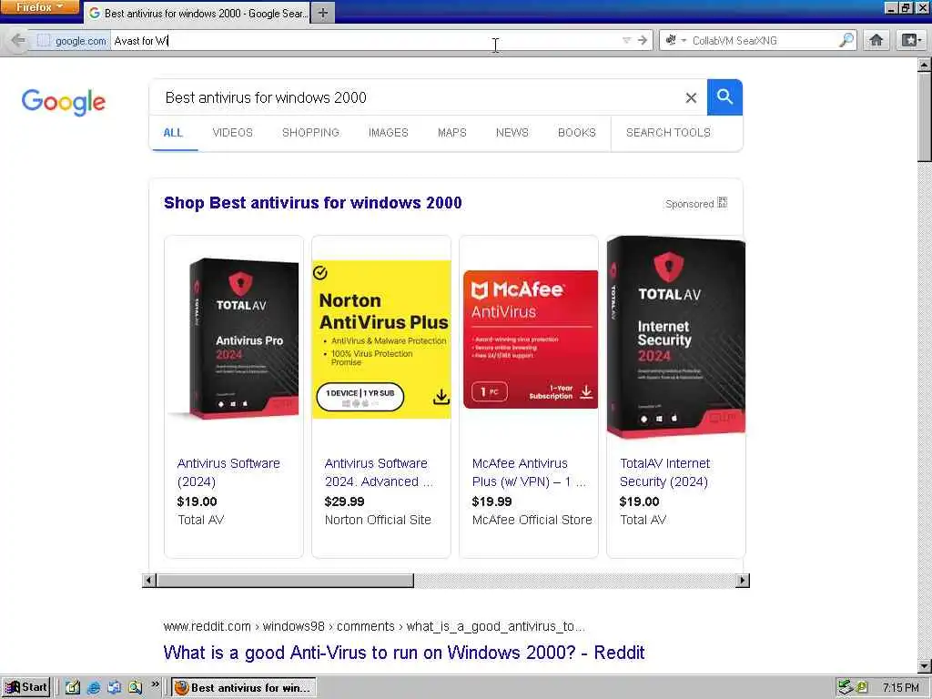This screenshot has width=932, height=699.
Task: Launch Internet Explorer from quick launch
Action: tap(94, 688)
